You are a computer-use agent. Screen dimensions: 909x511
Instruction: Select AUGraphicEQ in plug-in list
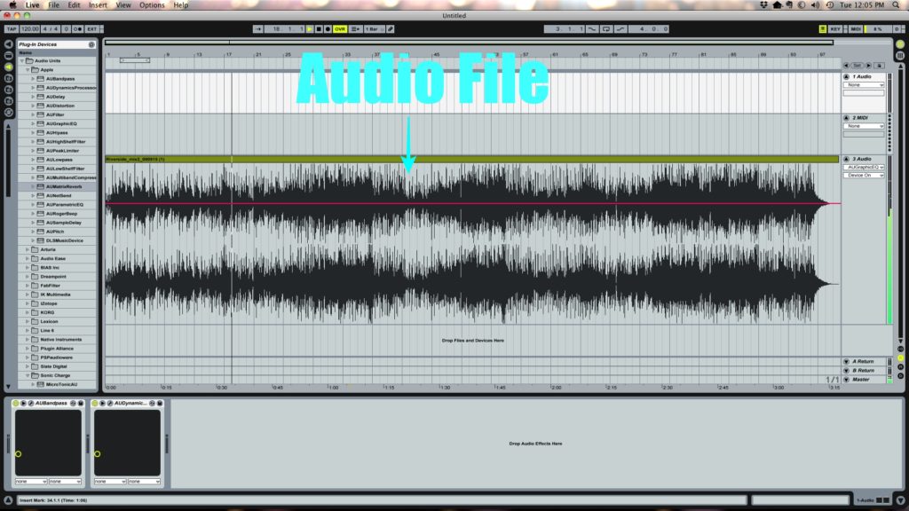pyautogui.click(x=61, y=123)
